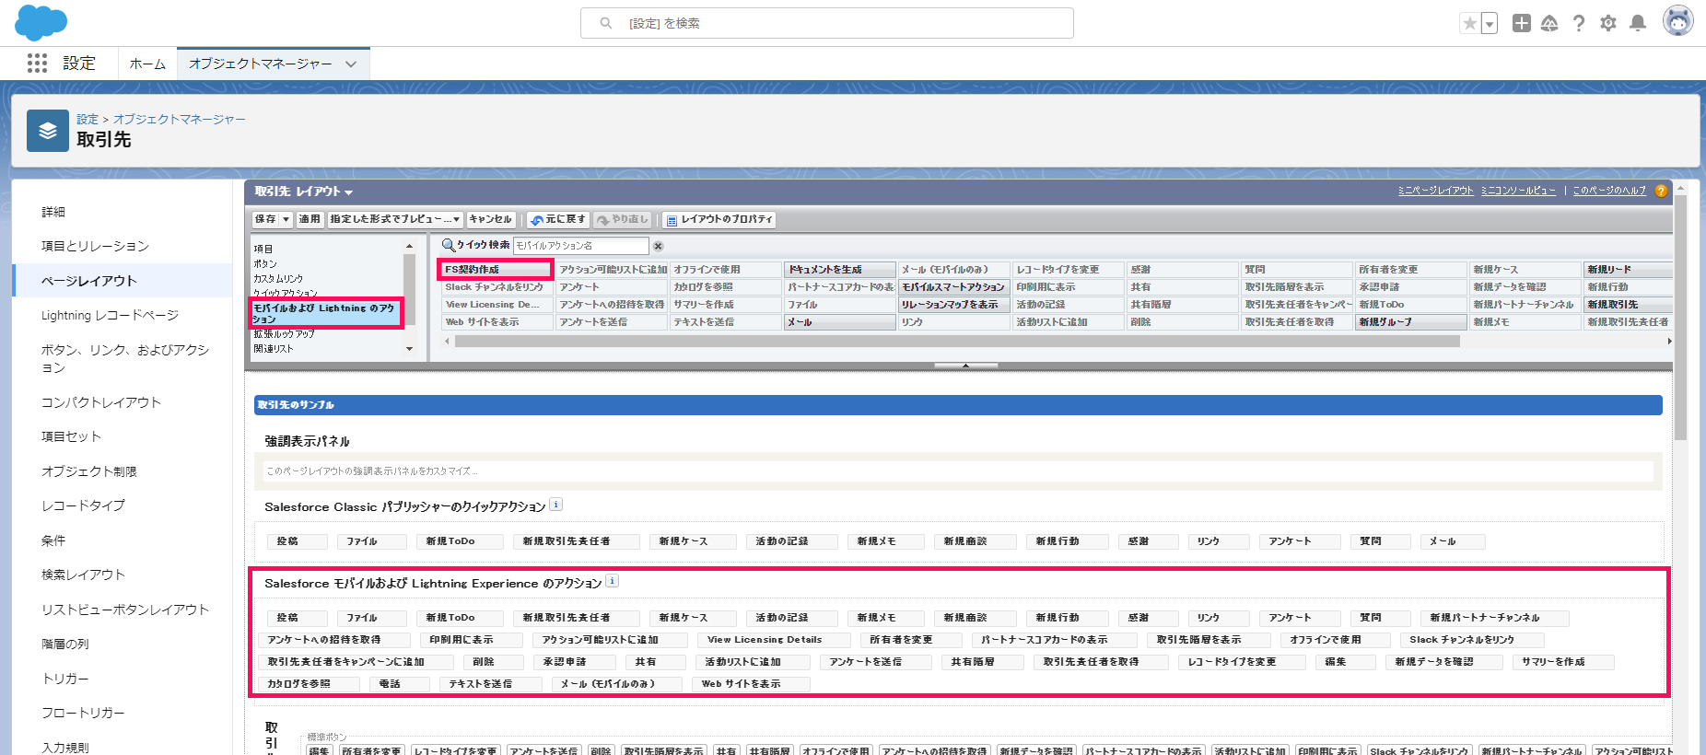1706x755 pixels.
Task: Open the favorites list dropdown arrow
Action: click(1490, 24)
